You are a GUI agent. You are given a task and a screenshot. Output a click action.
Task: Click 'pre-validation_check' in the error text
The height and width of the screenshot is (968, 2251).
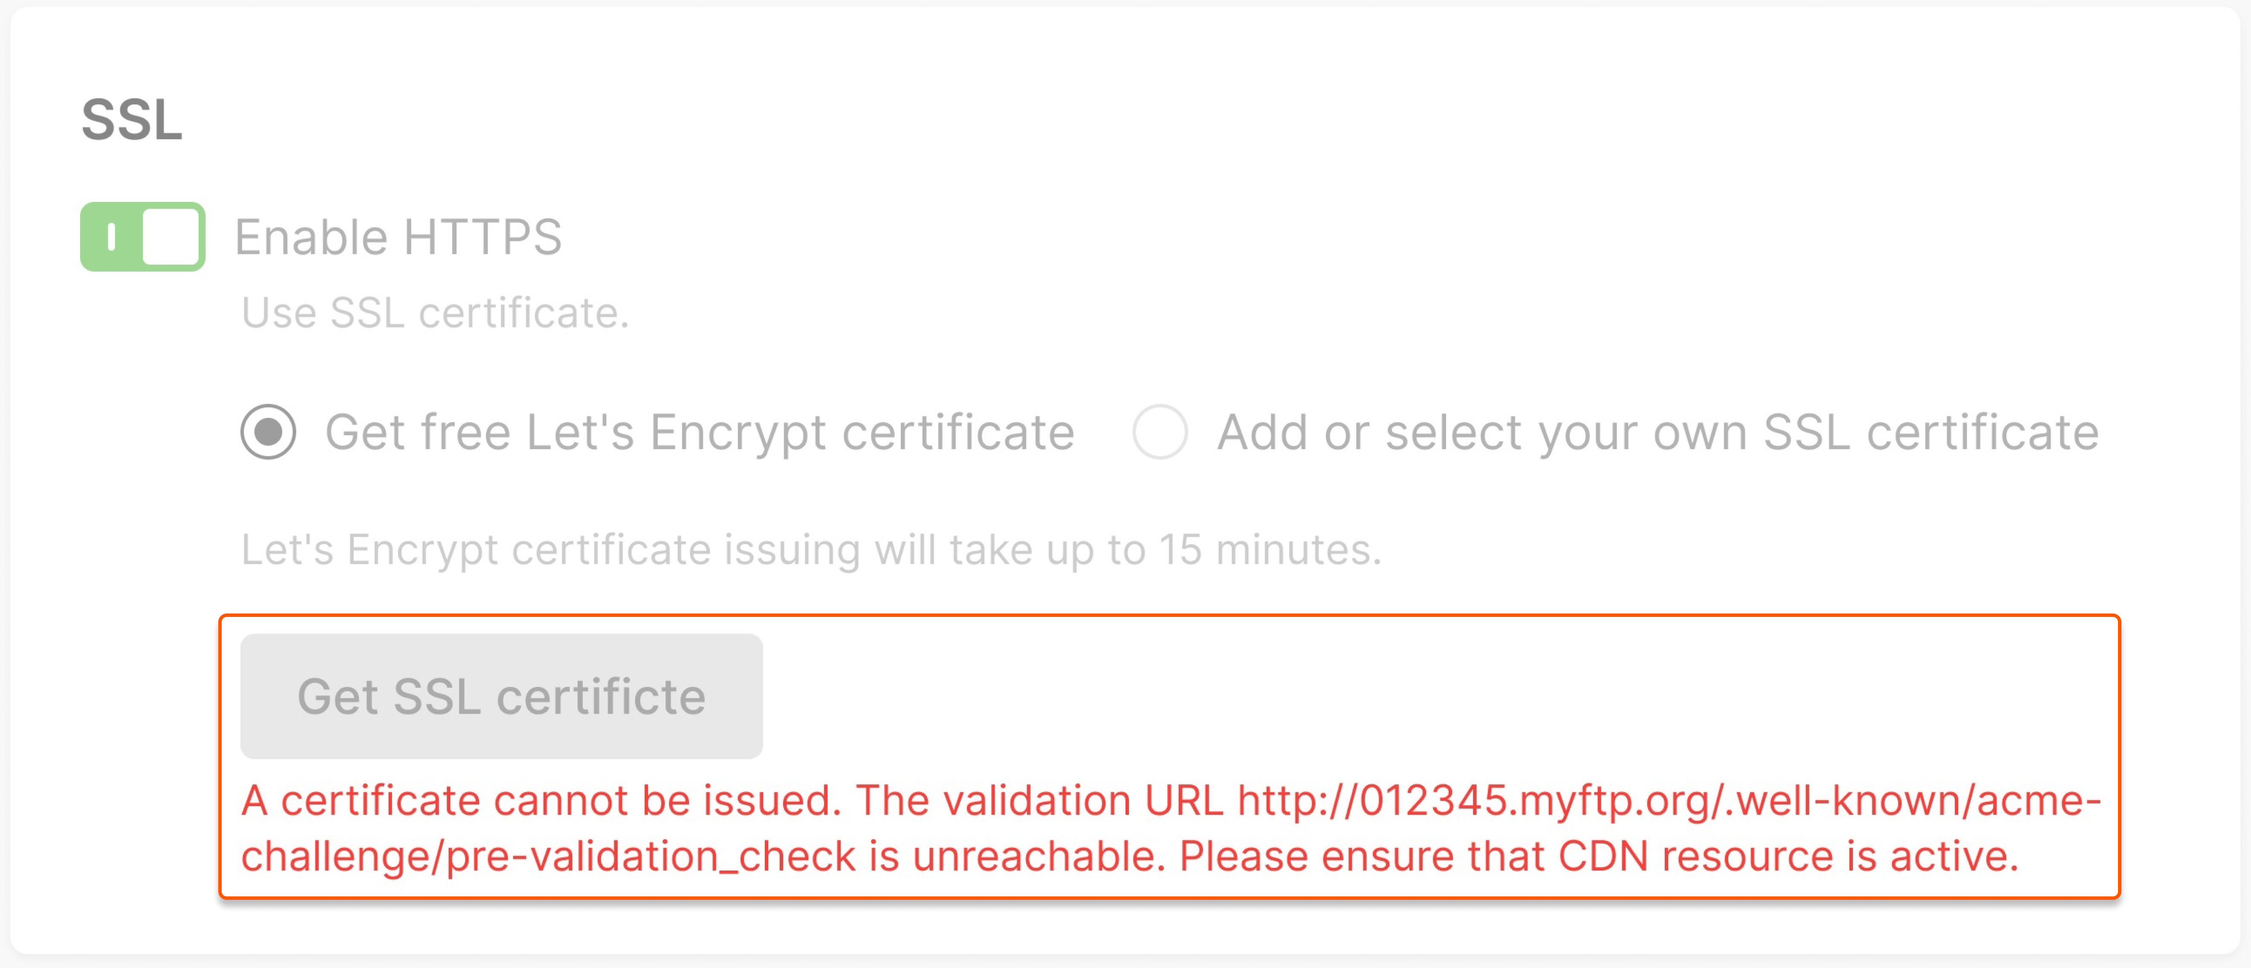tap(650, 856)
